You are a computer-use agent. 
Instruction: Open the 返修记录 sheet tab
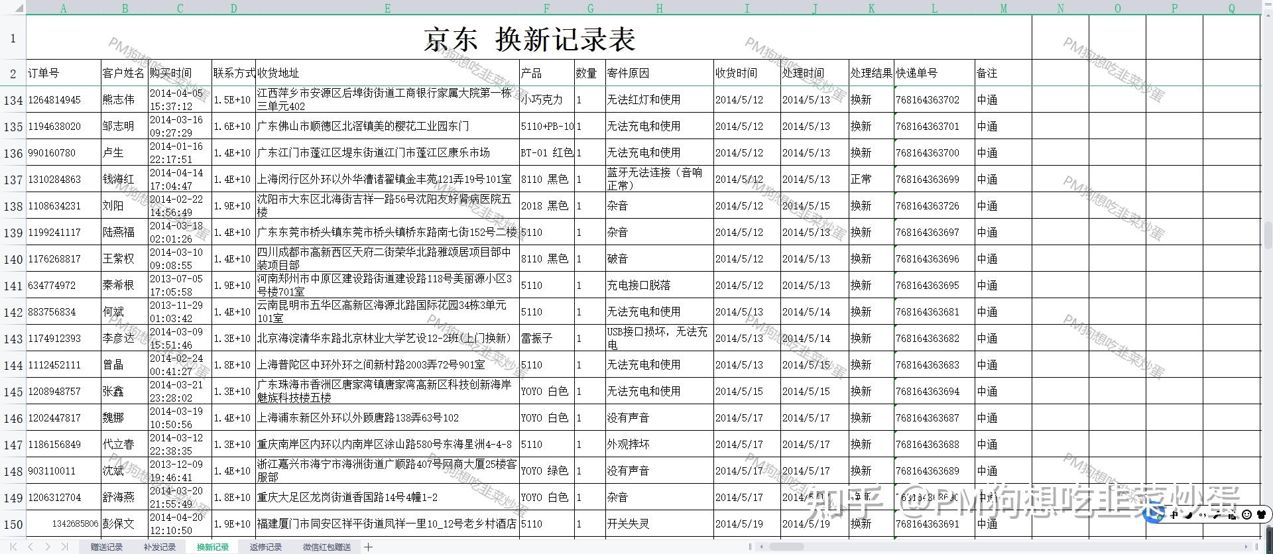[x=266, y=547]
